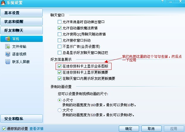Viewport: 185px width, 132px height.
Task: Uncheck 允许自动播放魔法表情
Action: (x=59, y=28)
